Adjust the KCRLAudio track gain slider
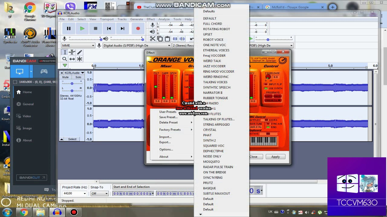The height and width of the screenshot is (217, 387). [72, 83]
